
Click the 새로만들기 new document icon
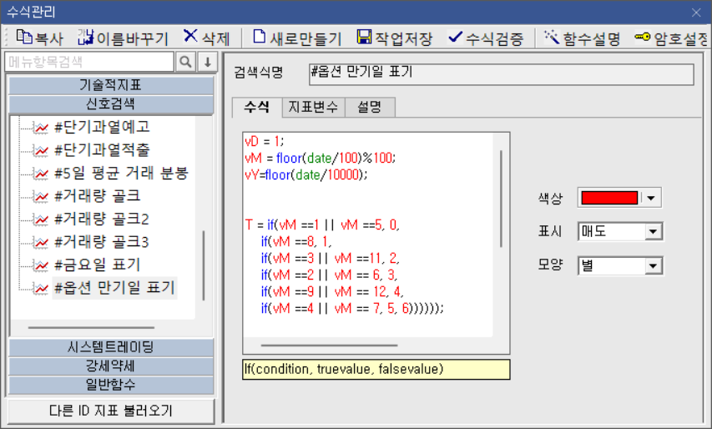[260, 37]
